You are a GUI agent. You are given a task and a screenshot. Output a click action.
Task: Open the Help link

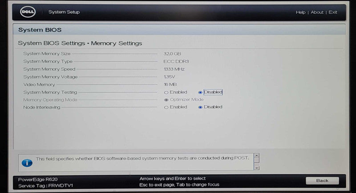300,12
